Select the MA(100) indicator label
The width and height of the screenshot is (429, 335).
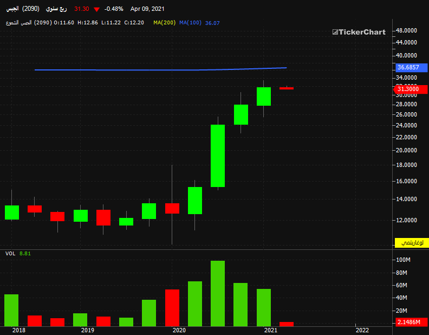click(190, 23)
